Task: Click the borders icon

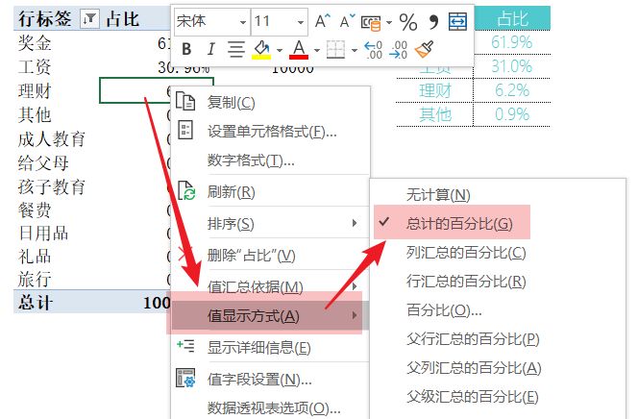Action: (x=336, y=50)
